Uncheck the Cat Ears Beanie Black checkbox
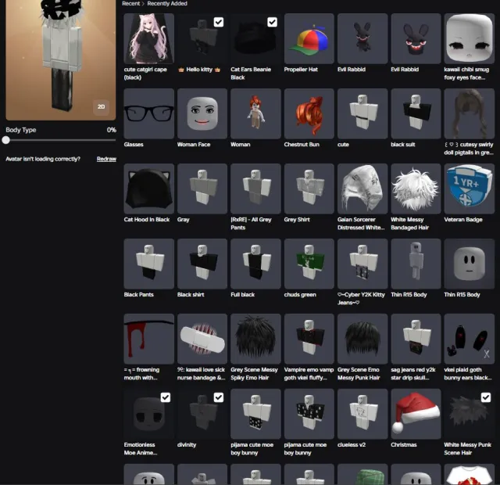 coord(272,22)
